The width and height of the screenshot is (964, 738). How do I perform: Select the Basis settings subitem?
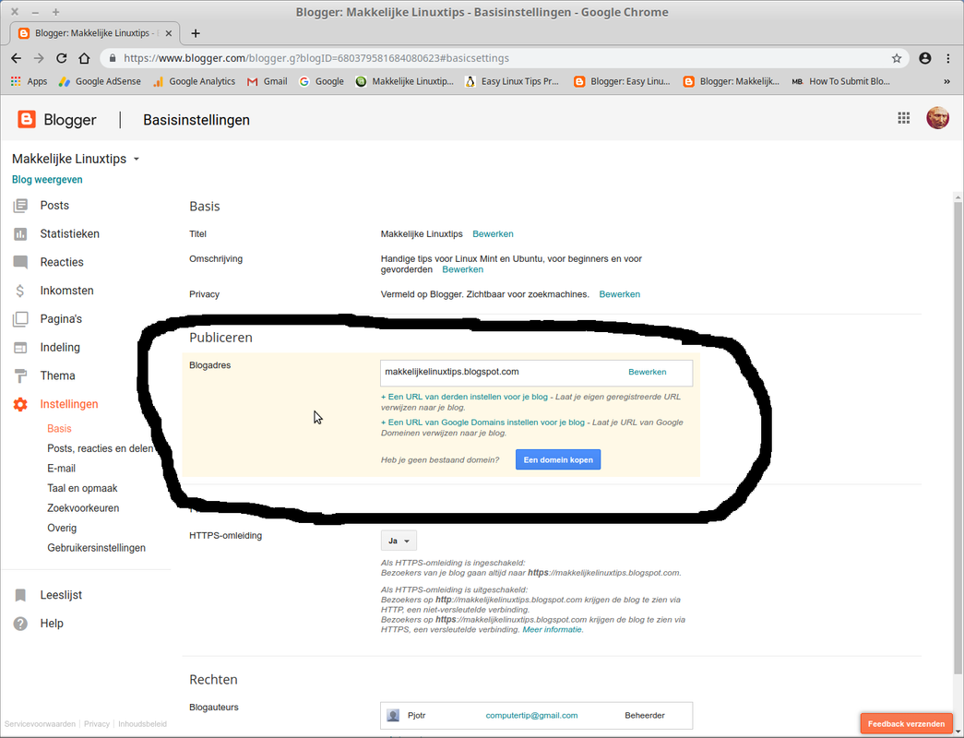click(x=59, y=429)
